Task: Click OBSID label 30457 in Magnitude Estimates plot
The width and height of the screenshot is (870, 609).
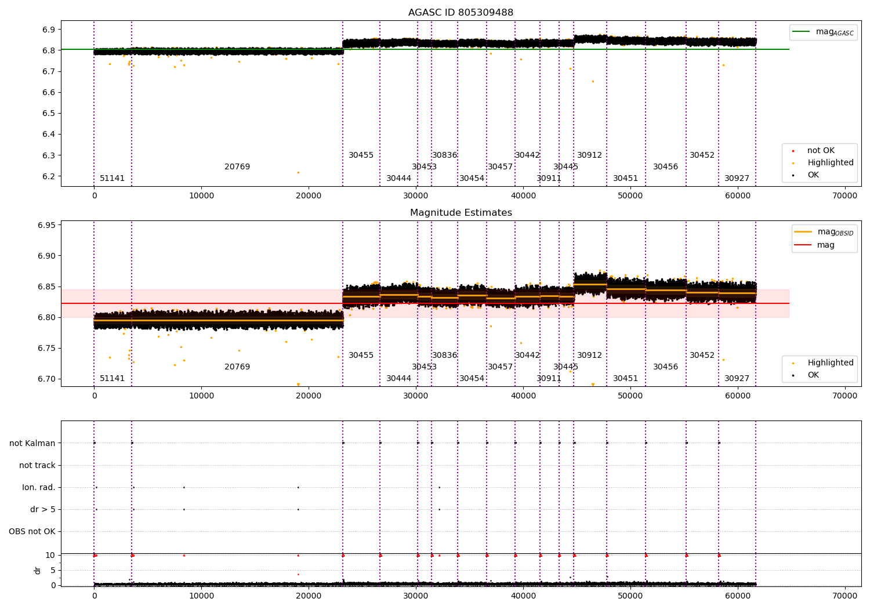Action: coord(500,367)
